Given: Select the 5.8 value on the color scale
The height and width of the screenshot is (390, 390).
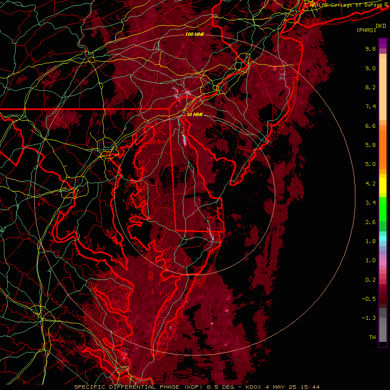Looking at the screenshot, I should pos(370,145).
